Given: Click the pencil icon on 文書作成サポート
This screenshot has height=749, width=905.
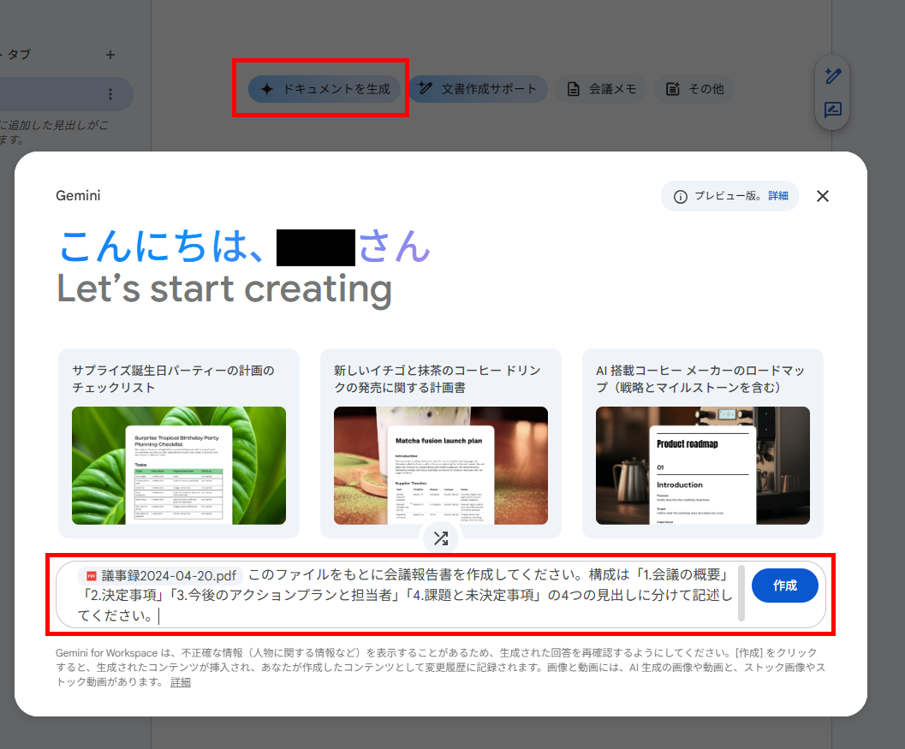Looking at the screenshot, I should click(x=426, y=88).
